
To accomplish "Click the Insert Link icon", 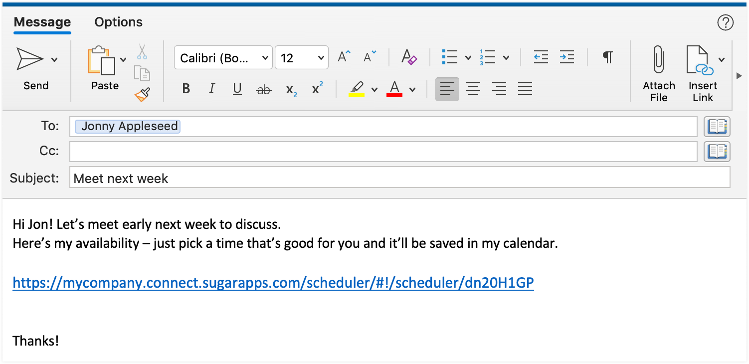I will click(699, 60).
